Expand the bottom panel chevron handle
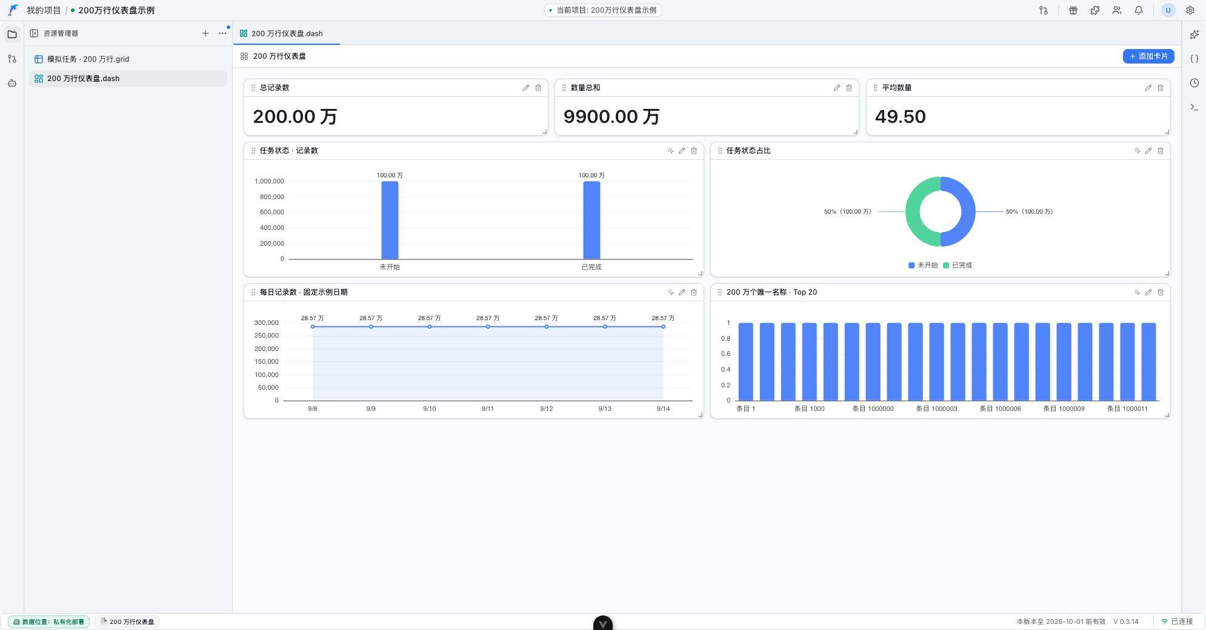Viewport: 1206px width, 630px height. [x=602, y=623]
